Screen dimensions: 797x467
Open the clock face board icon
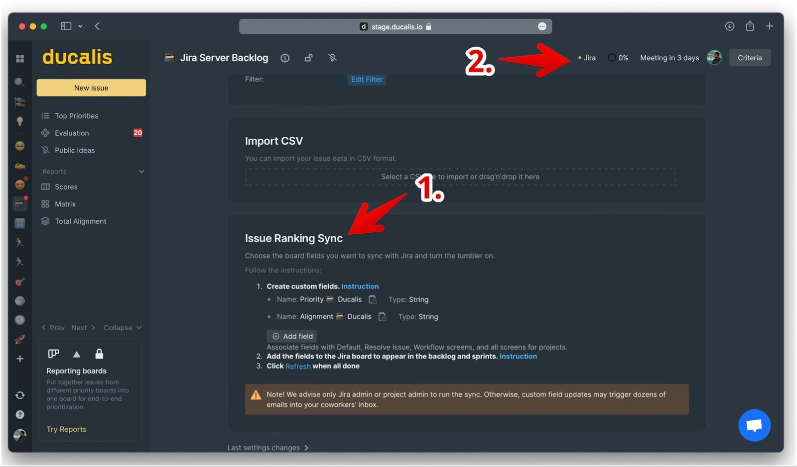click(x=20, y=320)
